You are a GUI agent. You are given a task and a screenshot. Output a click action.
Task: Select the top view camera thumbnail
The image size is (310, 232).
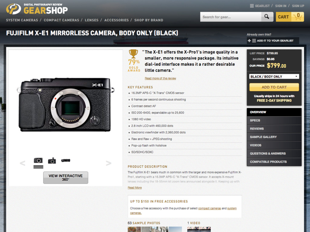(x=66, y=160)
